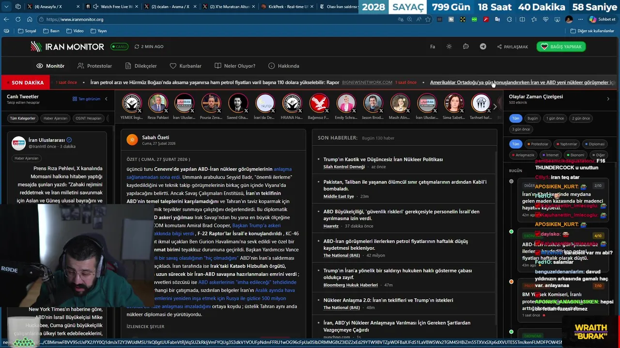Viewport: 620px width, 348px height.
Task: Click the Sabah Özeti sun icon
Action: click(132, 140)
